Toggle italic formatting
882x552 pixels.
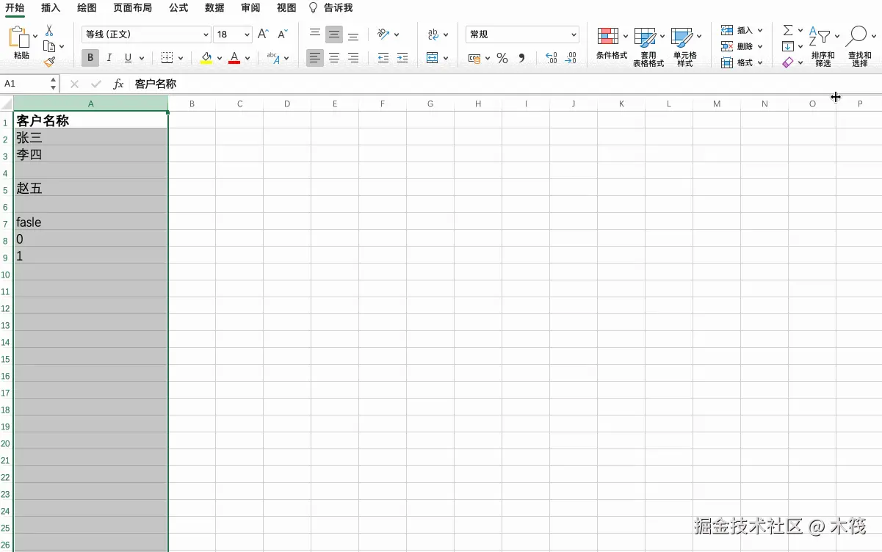pyautogui.click(x=109, y=57)
